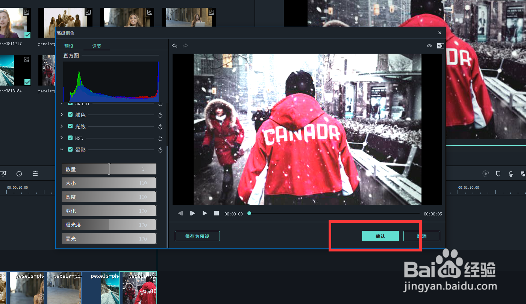Screen dimensions: 526x304
Task: Click the screen/person icon in timeline toolbar
Action: coord(3,174)
